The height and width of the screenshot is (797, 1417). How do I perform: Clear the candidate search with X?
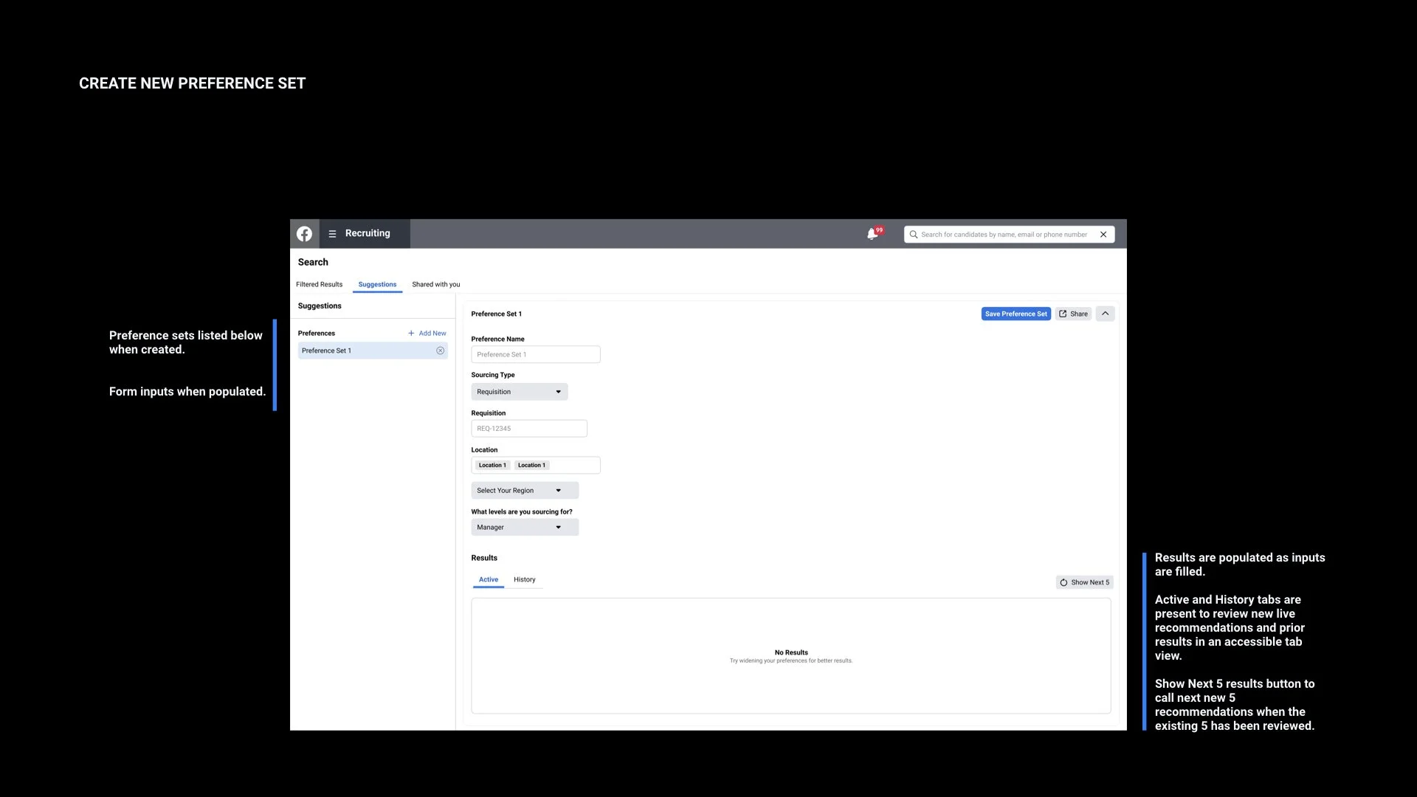click(x=1103, y=235)
